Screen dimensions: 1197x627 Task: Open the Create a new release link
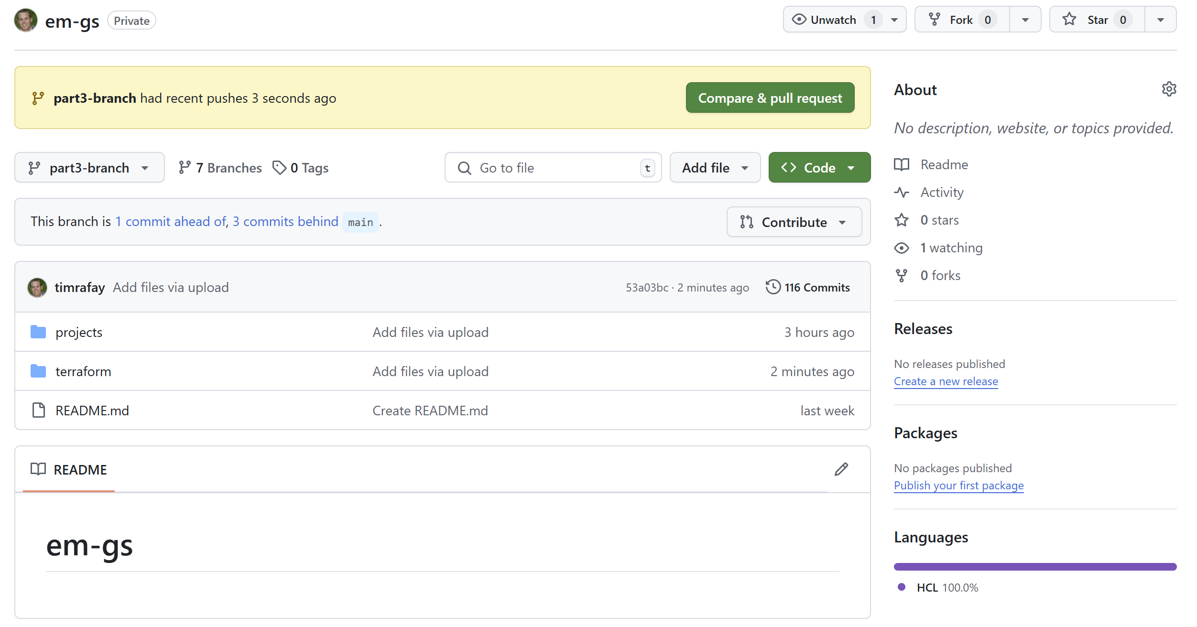[x=946, y=381]
